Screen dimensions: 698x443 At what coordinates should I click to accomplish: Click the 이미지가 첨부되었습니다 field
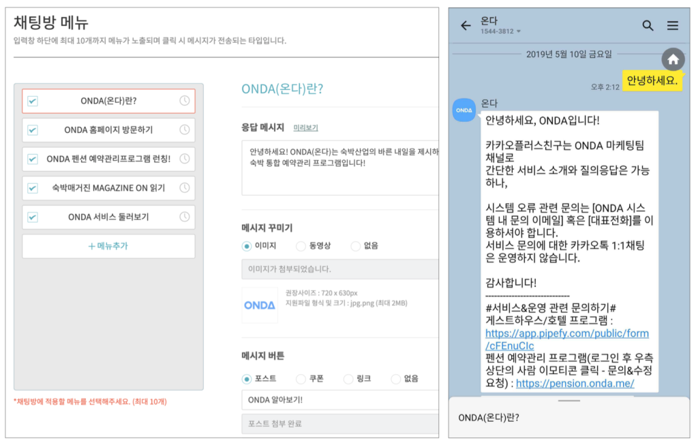coord(340,269)
